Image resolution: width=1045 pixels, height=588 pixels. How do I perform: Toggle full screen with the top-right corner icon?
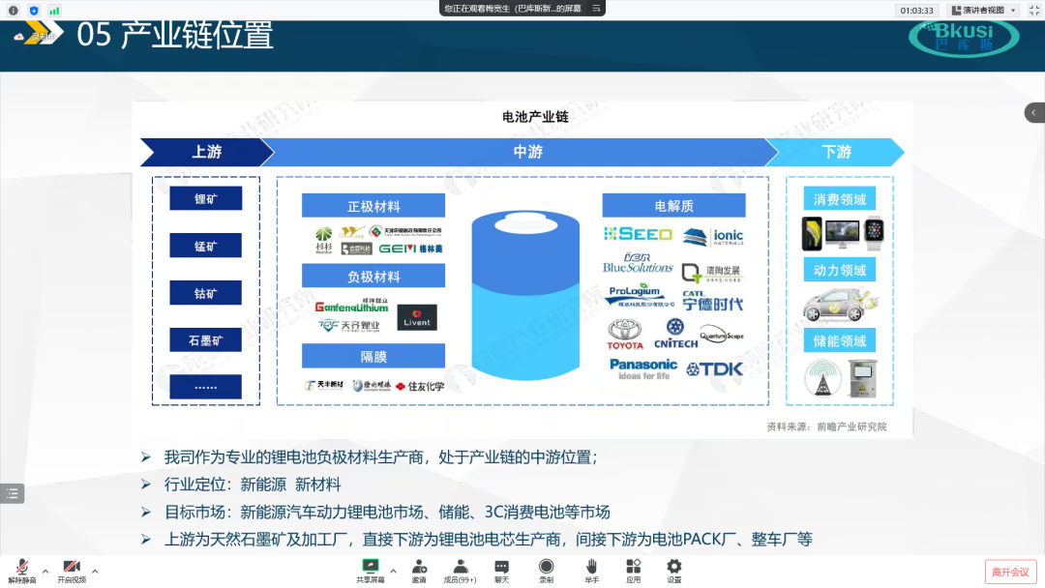point(1034,10)
